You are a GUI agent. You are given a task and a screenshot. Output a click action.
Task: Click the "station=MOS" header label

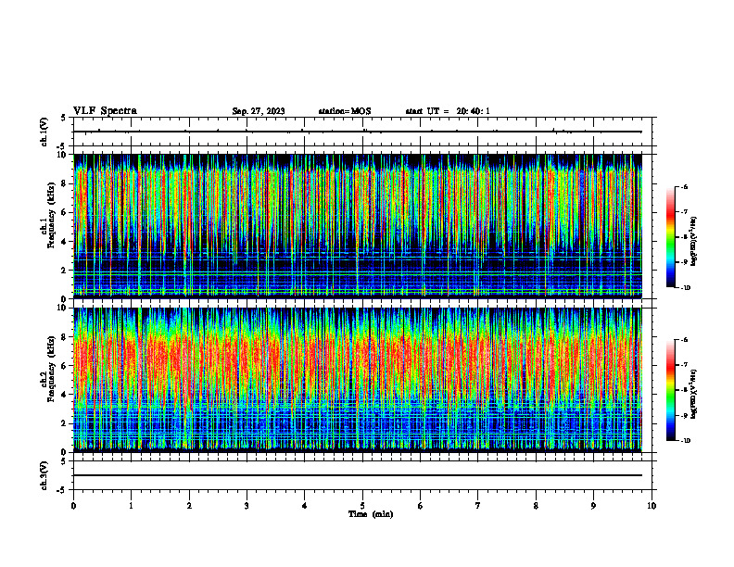tap(345, 111)
